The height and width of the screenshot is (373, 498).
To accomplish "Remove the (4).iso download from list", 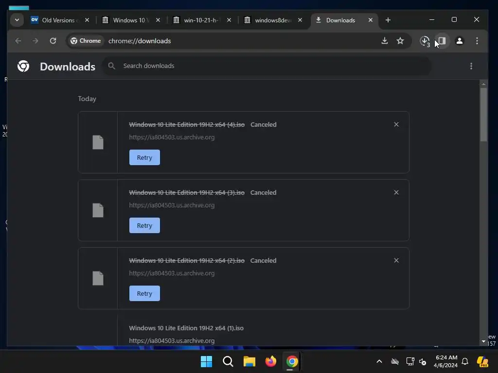I will coord(396,124).
